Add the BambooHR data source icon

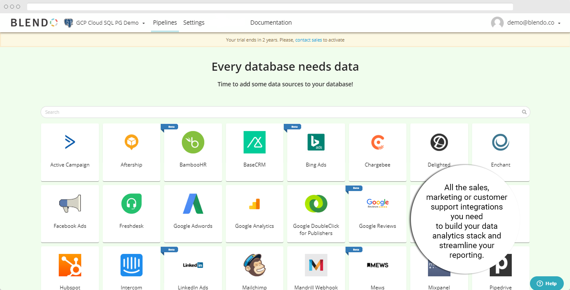pyautogui.click(x=193, y=142)
